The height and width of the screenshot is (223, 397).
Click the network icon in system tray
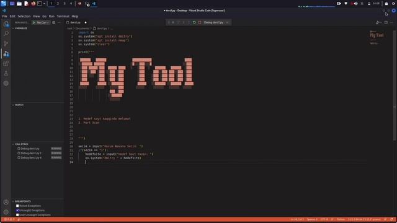(346, 4)
